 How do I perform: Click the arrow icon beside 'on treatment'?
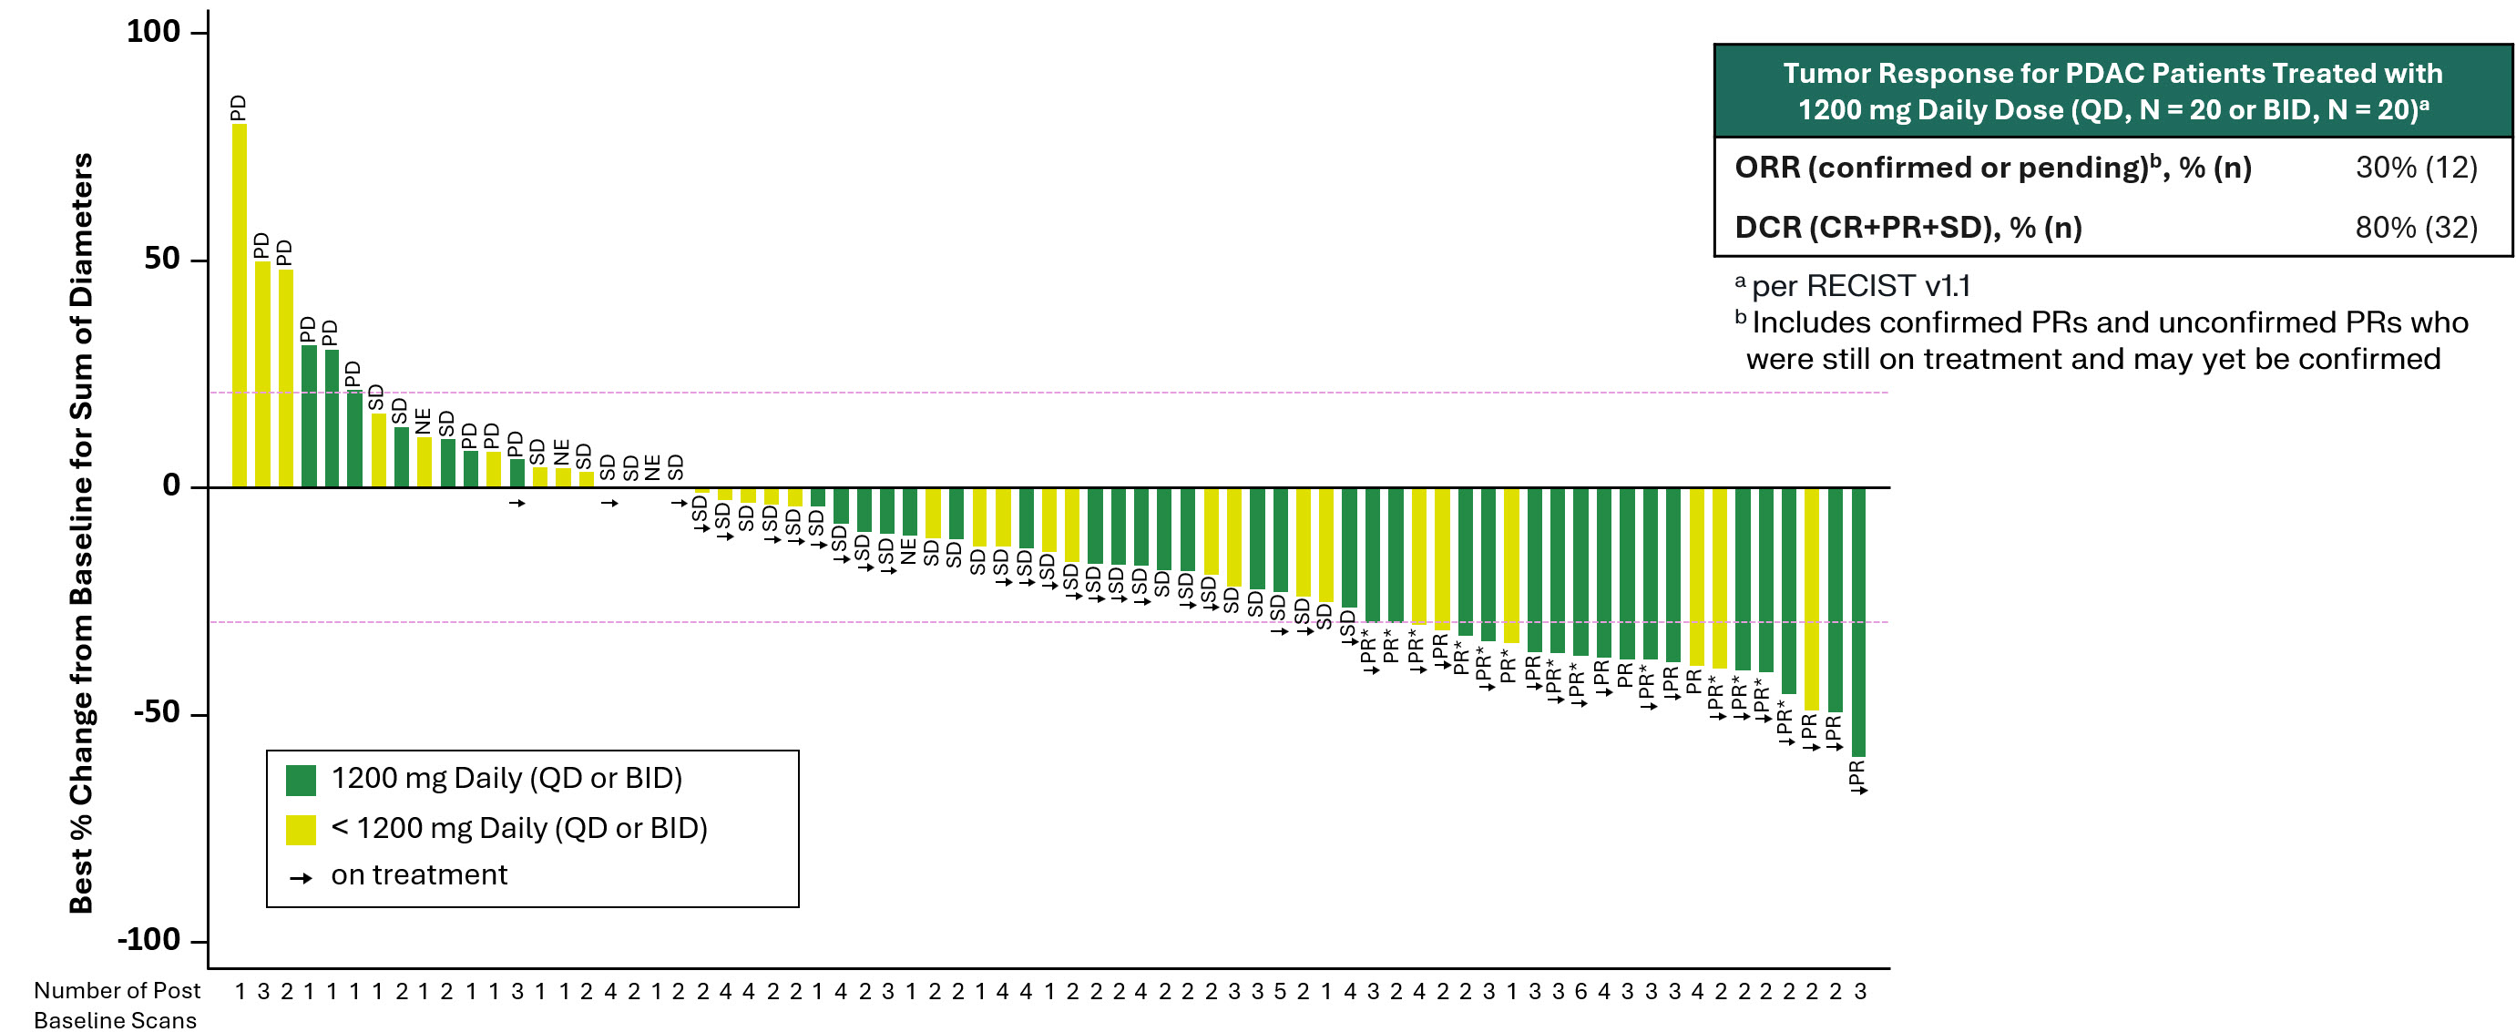point(301,878)
